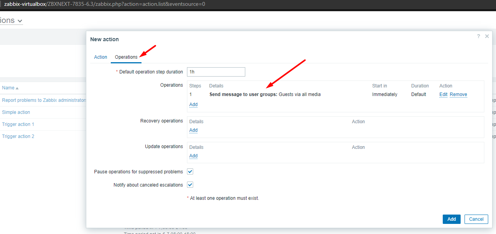Toggle Pause operations for suppressed problems
This screenshot has width=496, height=234.
[190, 171]
